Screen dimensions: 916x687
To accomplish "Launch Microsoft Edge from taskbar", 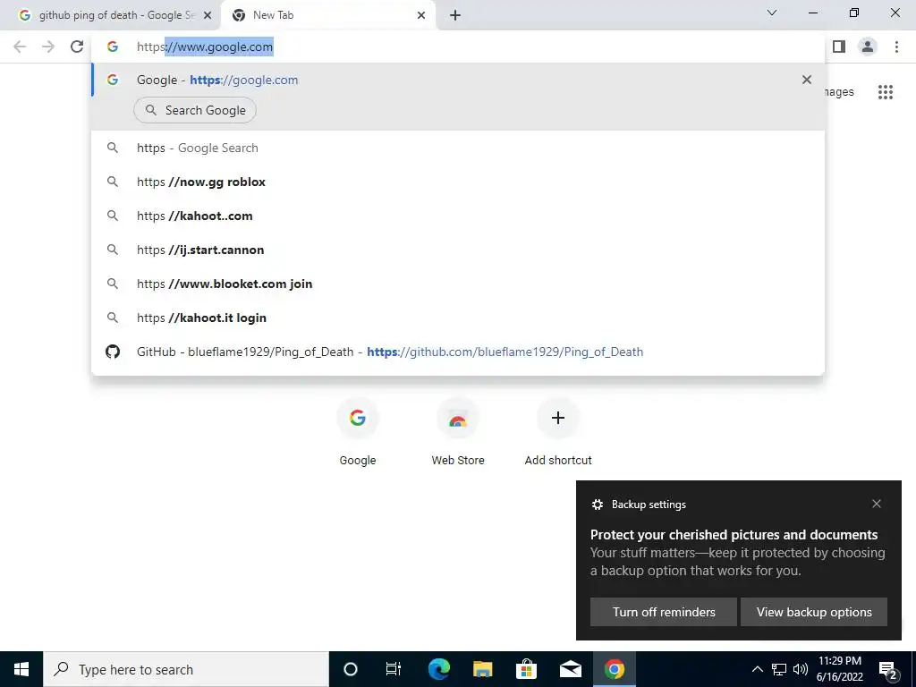I will point(438,669).
